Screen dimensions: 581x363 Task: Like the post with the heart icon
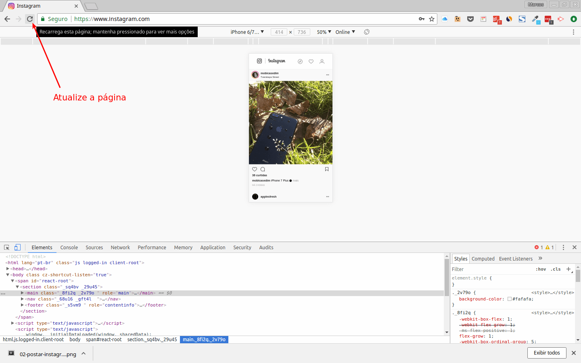click(x=255, y=169)
